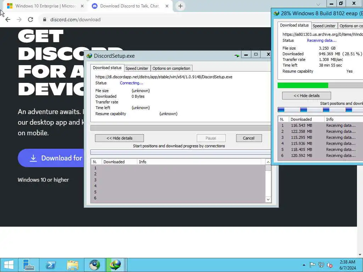Image resolution: width=363 pixels, height=272 pixels.
Task: Open Speed Limiter tab in DiscordSetup.exe window
Action: coord(136,68)
